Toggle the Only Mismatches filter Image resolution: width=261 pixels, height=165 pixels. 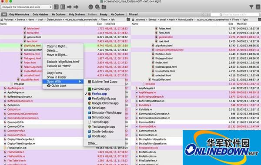pos(19,14)
